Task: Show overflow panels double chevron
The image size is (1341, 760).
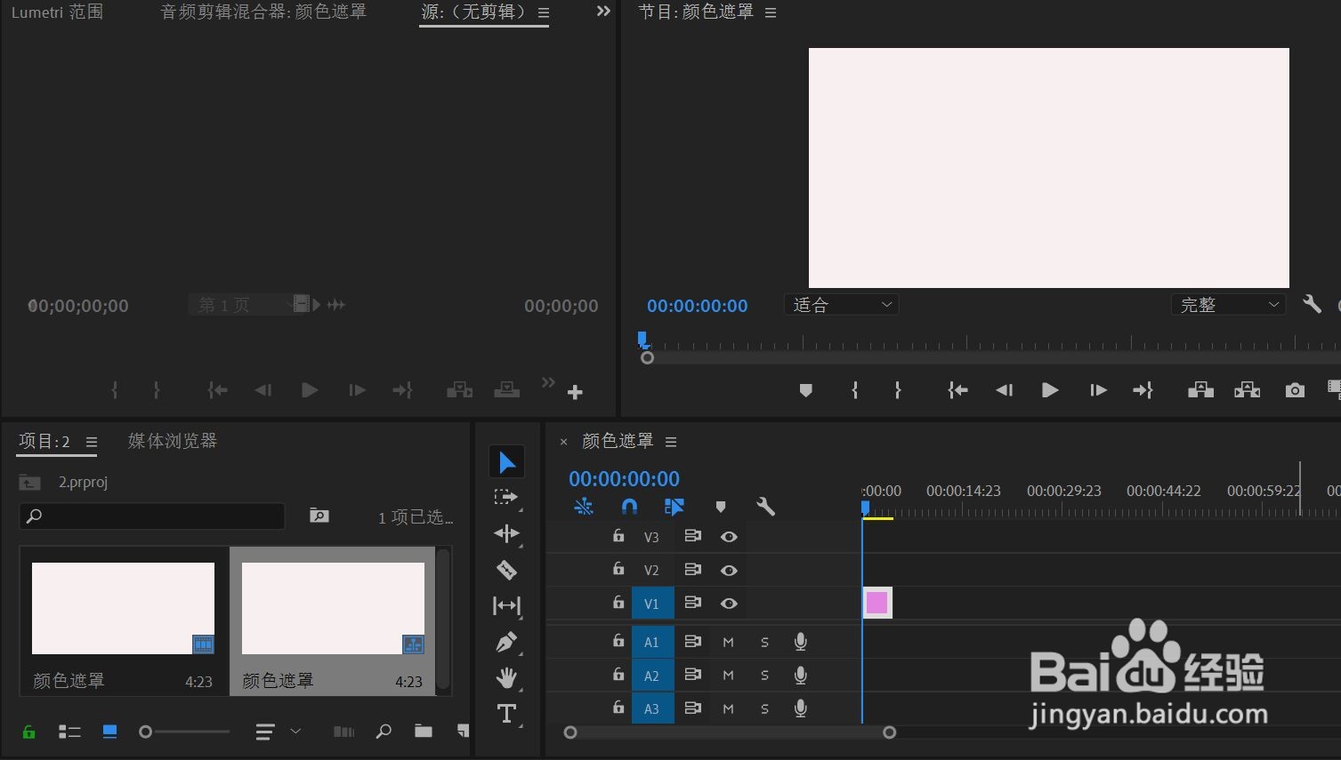Action: click(x=603, y=12)
